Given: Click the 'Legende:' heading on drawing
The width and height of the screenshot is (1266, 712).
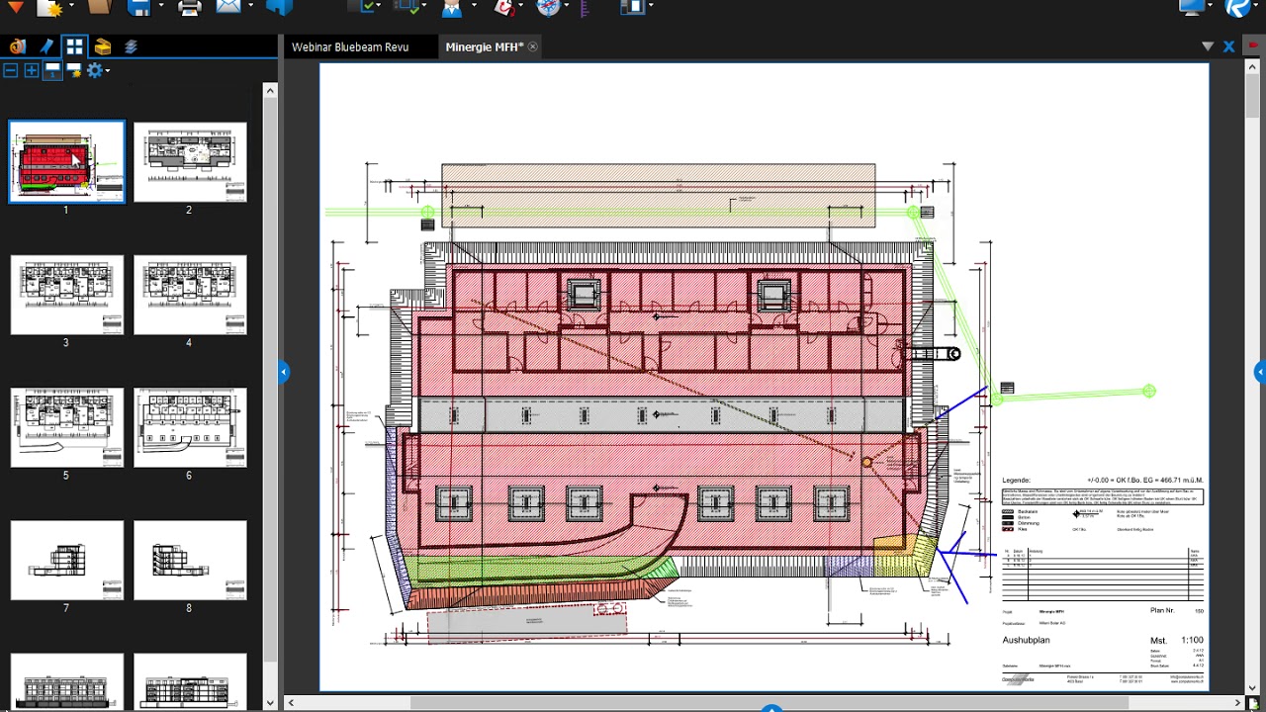Looking at the screenshot, I should [x=1017, y=480].
